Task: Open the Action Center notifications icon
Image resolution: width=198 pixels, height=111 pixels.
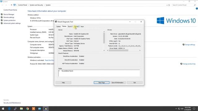Action: coord(194,109)
